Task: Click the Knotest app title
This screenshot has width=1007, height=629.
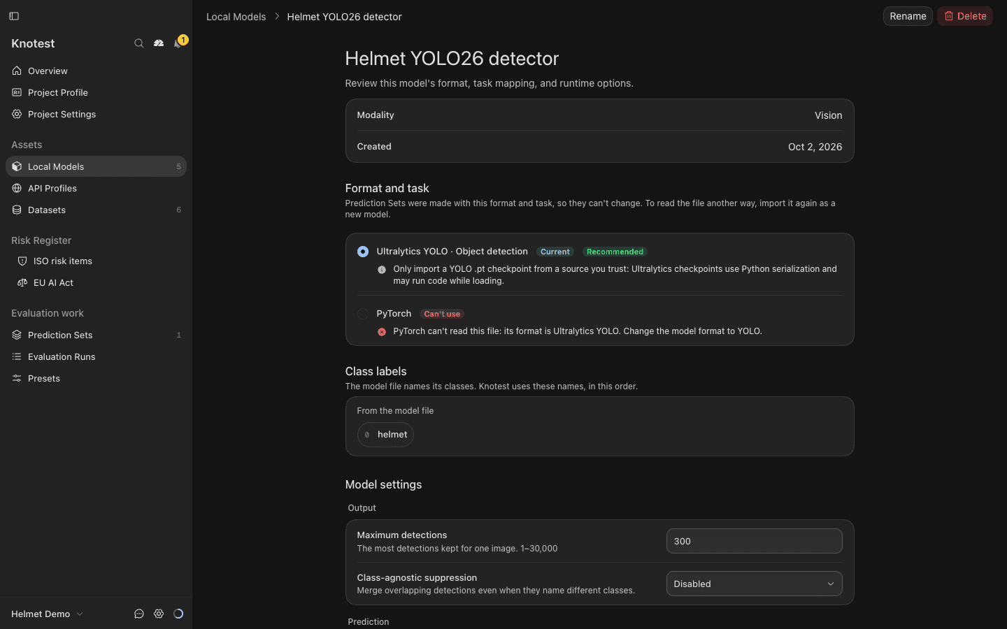Action: pos(33,43)
